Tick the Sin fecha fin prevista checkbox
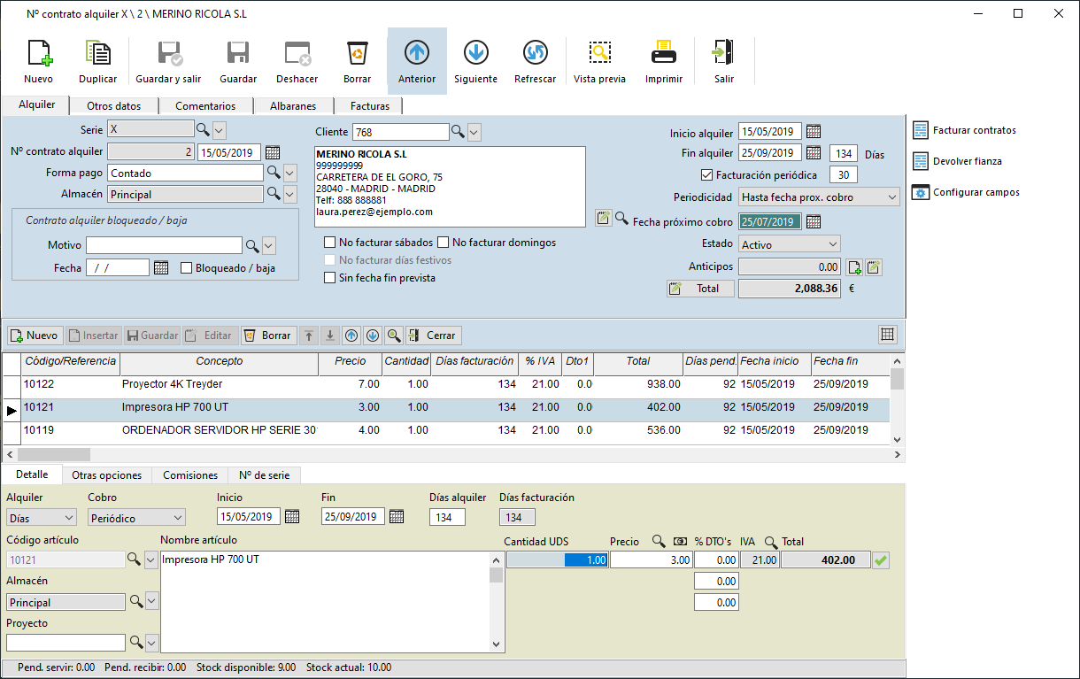This screenshot has width=1080, height=679. point(330,277)
